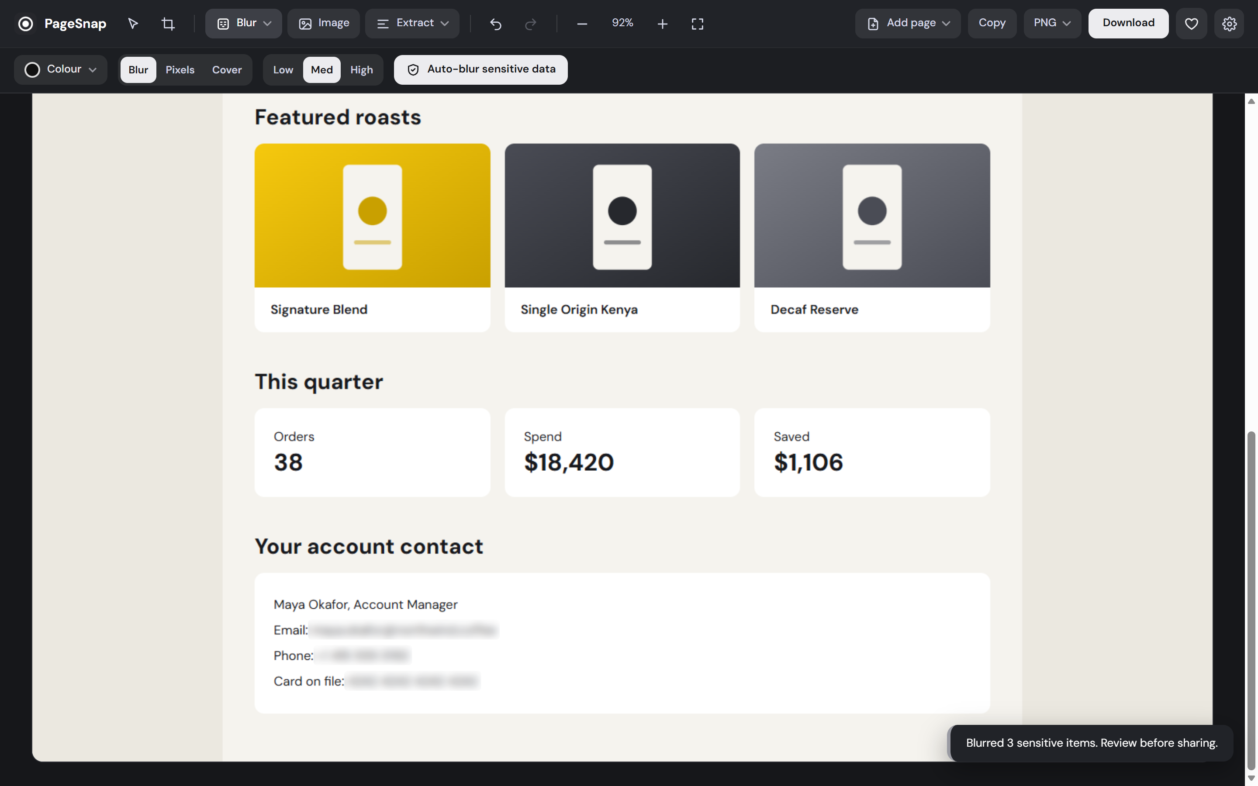The height and width of the screenshot is (786, 1258).
Task: Set blur intensity to Low
Action: 283,70
